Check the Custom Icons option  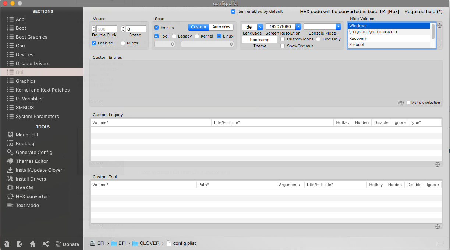click(283, 39)
